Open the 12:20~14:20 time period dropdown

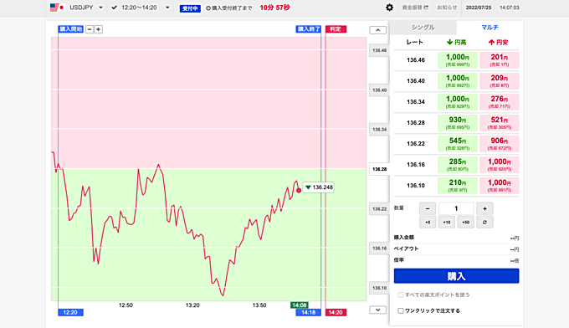click(x=141, y=8)
